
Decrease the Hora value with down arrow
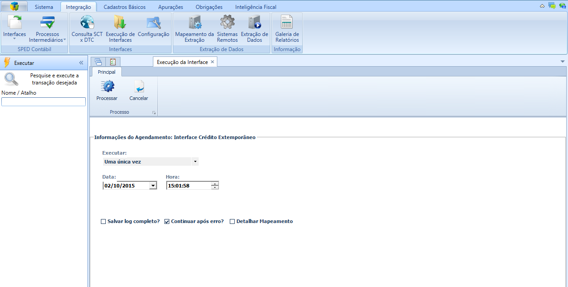[215, 187]
